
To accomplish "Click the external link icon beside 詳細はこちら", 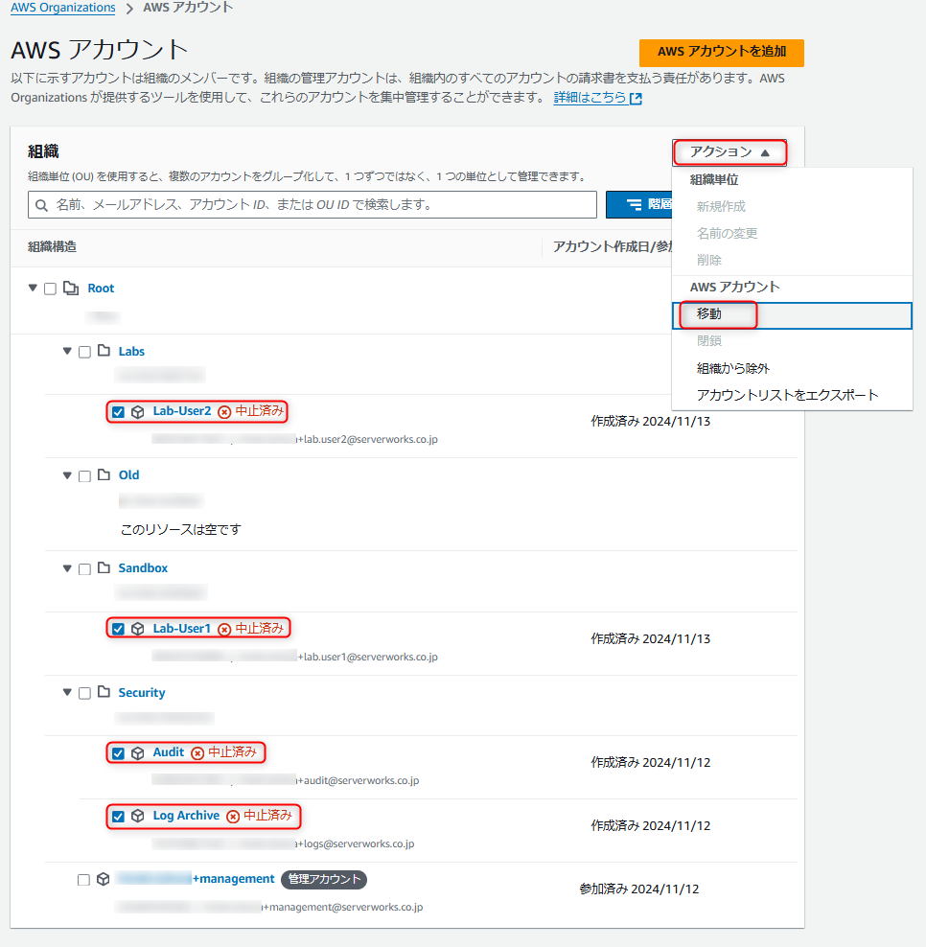I will tap(636, 99).
